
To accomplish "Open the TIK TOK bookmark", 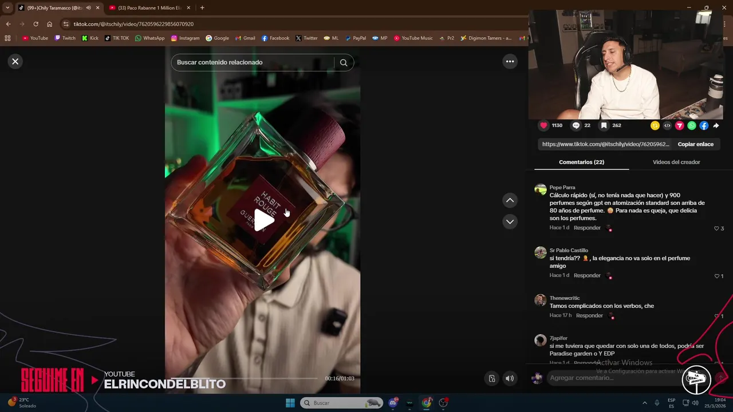I will click(117, 38).
